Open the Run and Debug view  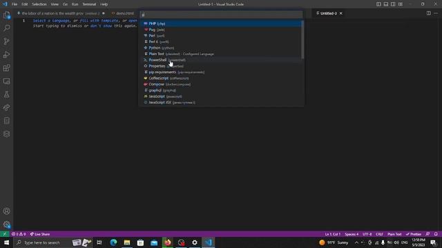(x=6, y=54)
